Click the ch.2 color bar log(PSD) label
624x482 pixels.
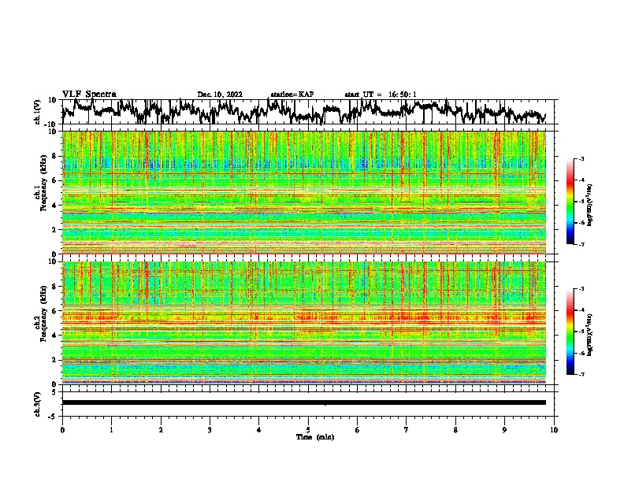click(590, 333)
